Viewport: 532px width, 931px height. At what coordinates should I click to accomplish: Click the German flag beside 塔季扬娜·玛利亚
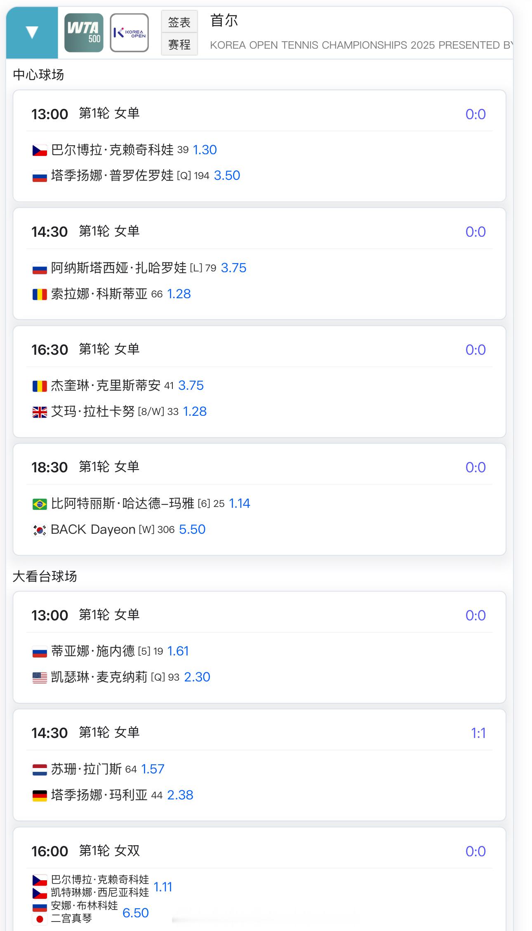[x=40, y=795]
